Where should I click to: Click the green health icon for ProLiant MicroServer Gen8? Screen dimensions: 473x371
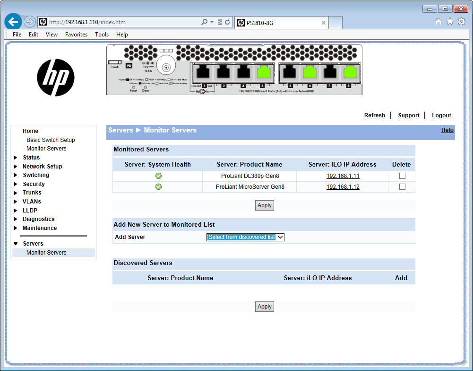pos(158,186)
